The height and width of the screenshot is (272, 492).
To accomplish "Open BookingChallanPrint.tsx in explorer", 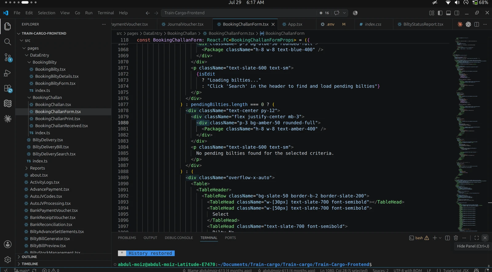I will pos(58,119).
